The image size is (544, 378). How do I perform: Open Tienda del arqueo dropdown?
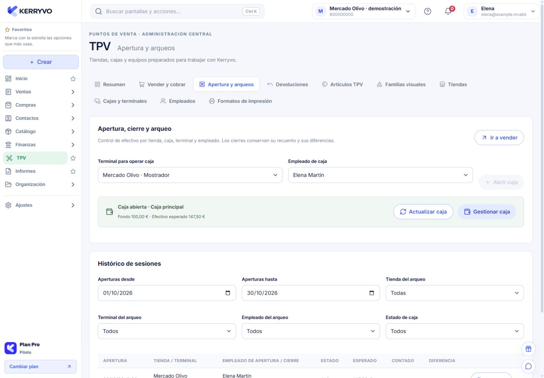[455, 293]
